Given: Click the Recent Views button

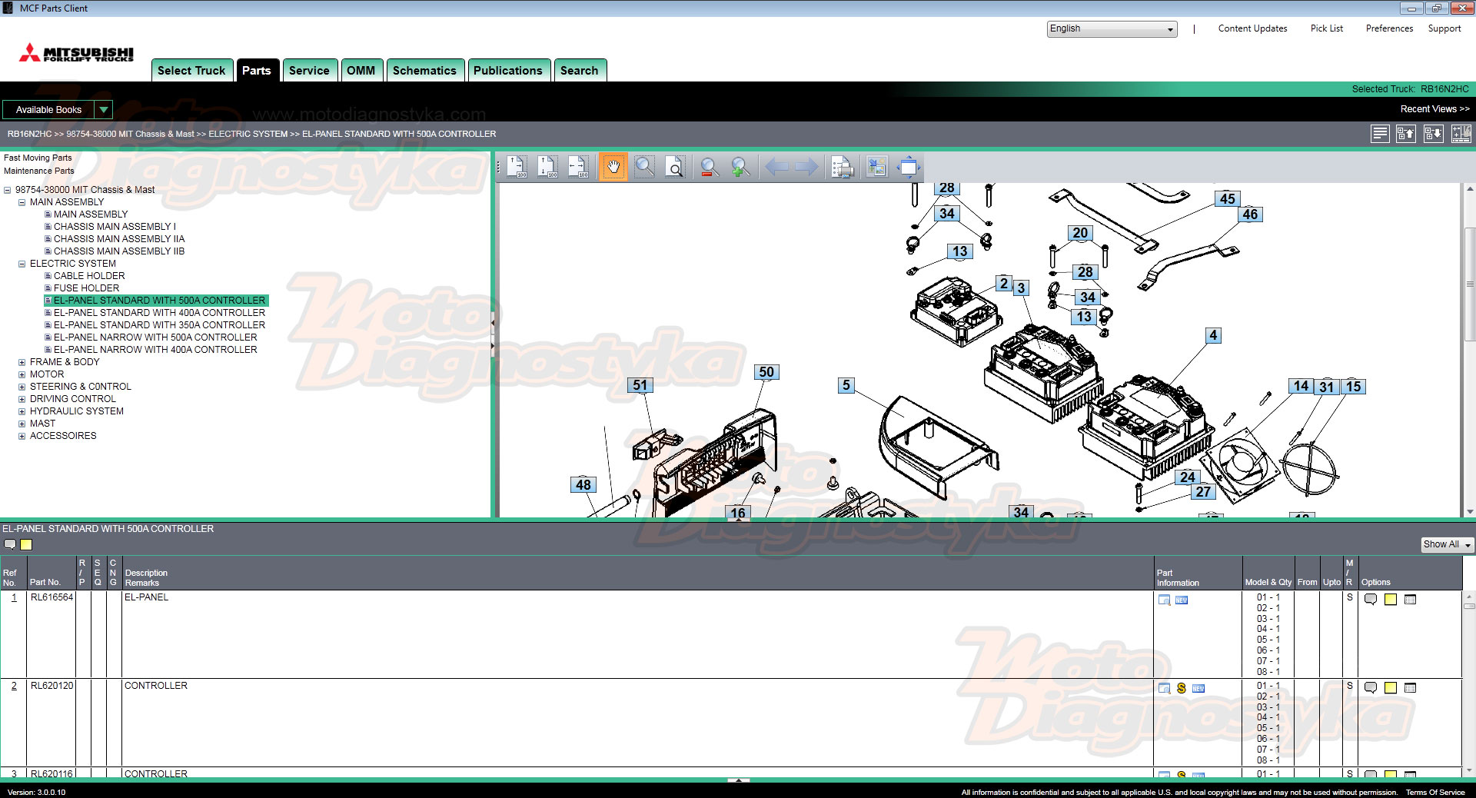Looking at the screenshot, I should coord(1434,109).
